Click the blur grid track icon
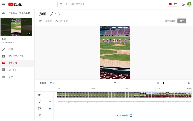193x121 pixels. (x=40, y=116)
